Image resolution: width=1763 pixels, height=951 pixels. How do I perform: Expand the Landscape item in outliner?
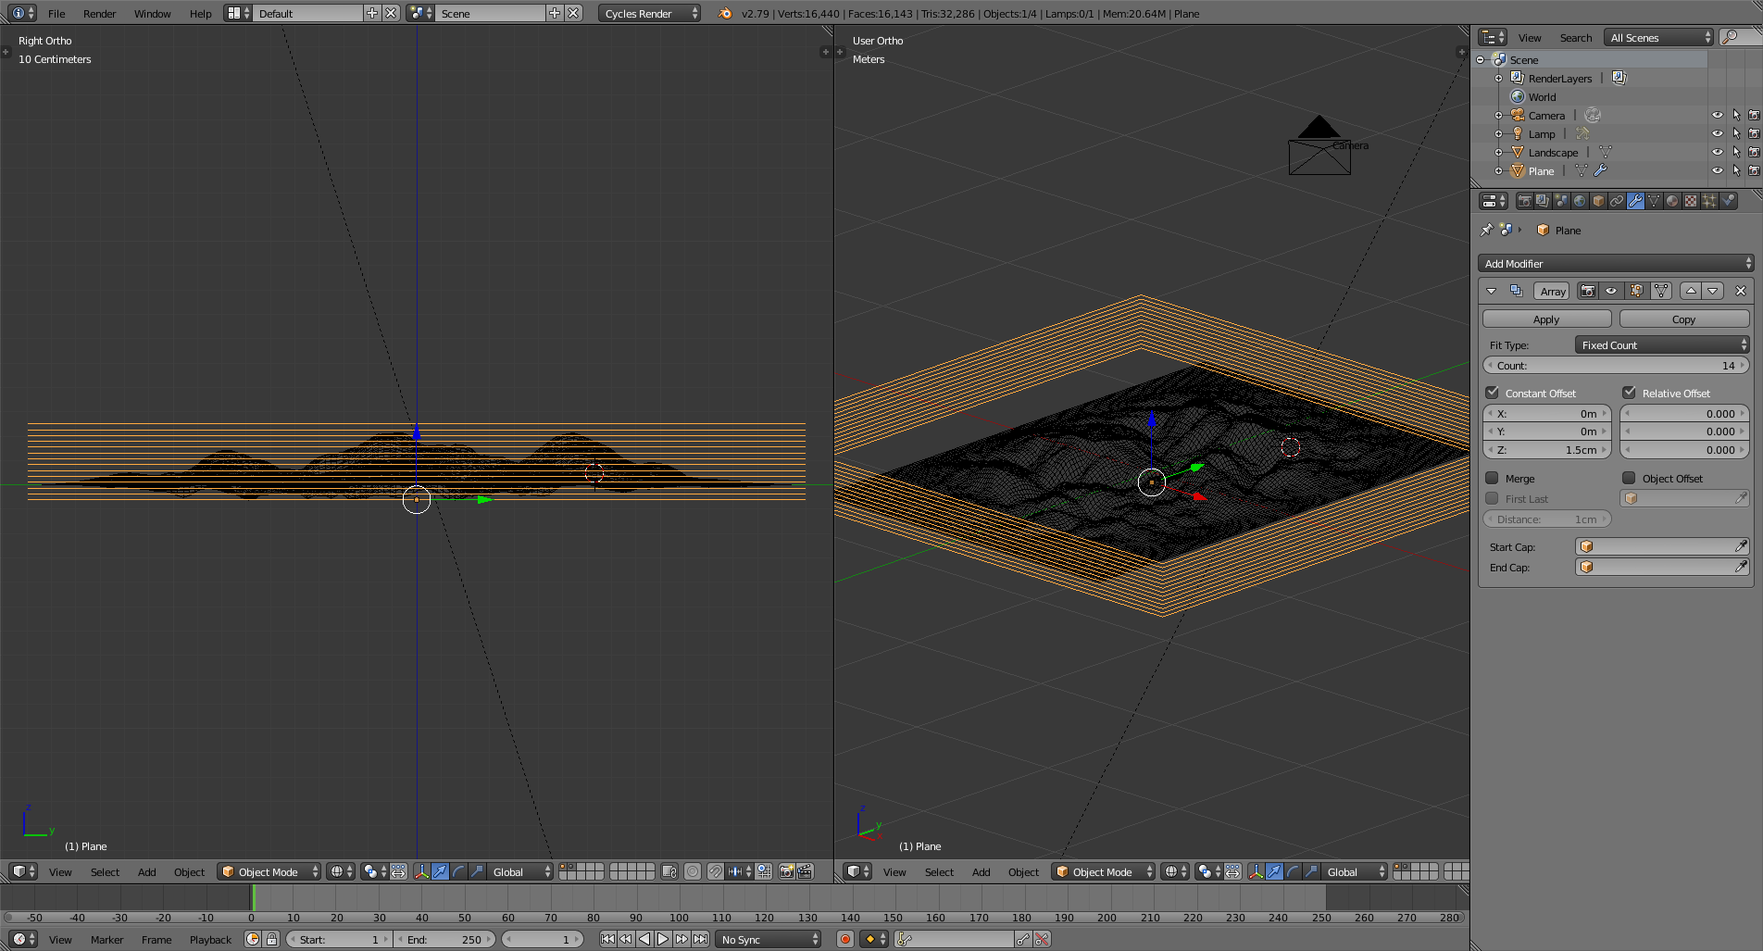(1498, 152)
